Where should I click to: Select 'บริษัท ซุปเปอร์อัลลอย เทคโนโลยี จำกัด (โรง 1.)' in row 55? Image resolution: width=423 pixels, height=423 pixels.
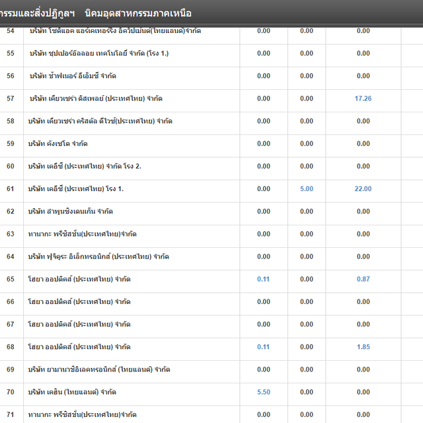99,54
